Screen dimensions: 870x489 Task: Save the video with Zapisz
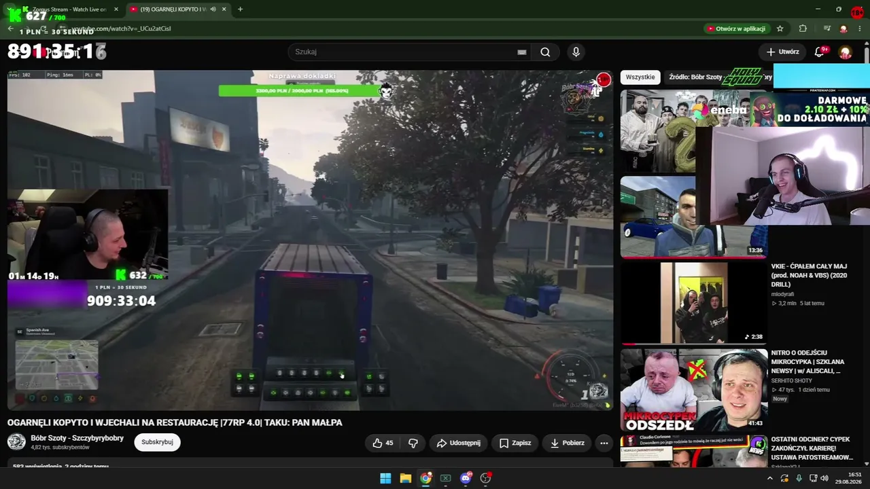(x=515, y=443)
